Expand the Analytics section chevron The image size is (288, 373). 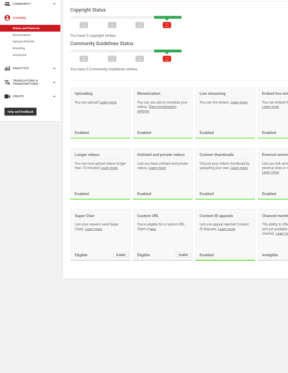click(54, 68)
